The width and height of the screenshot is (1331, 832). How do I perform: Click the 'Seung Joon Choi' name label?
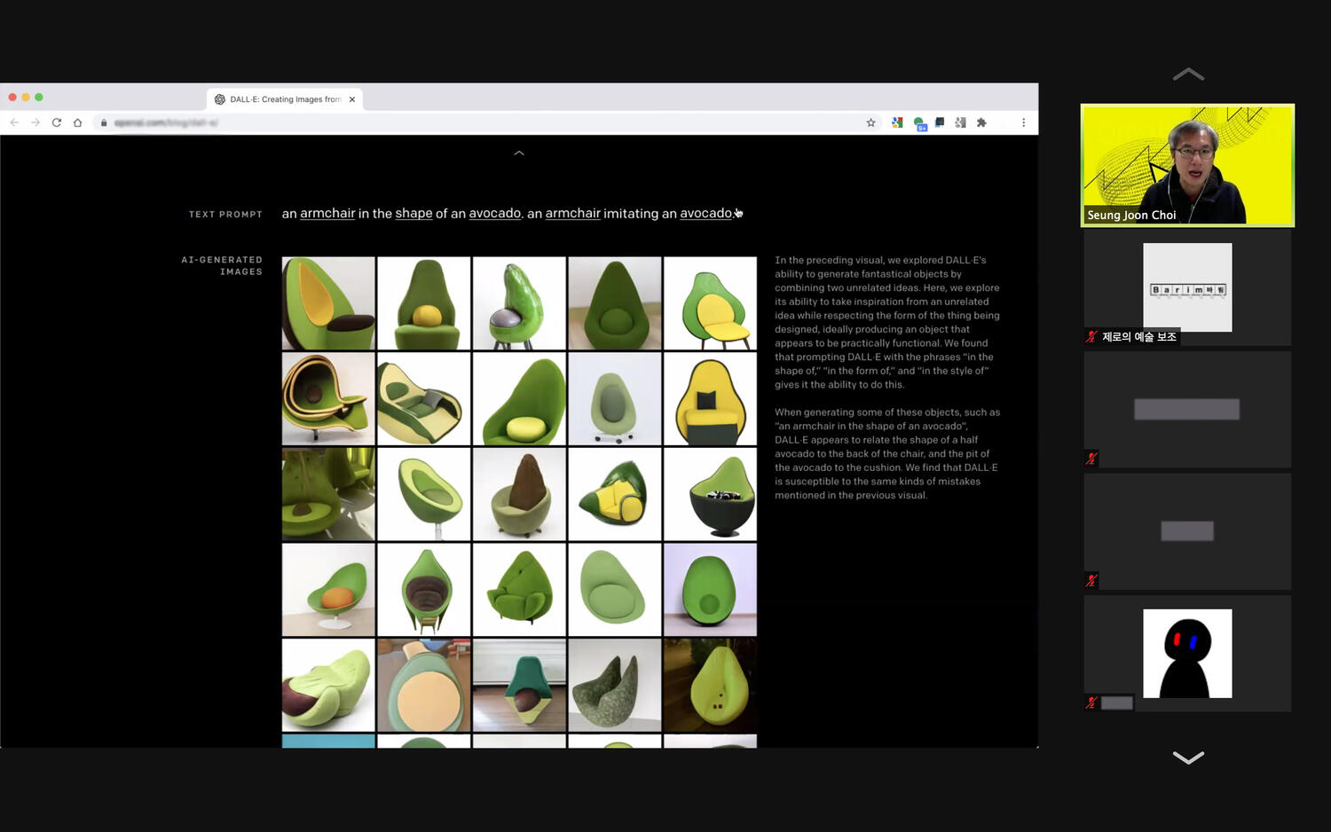(1131, 216)
